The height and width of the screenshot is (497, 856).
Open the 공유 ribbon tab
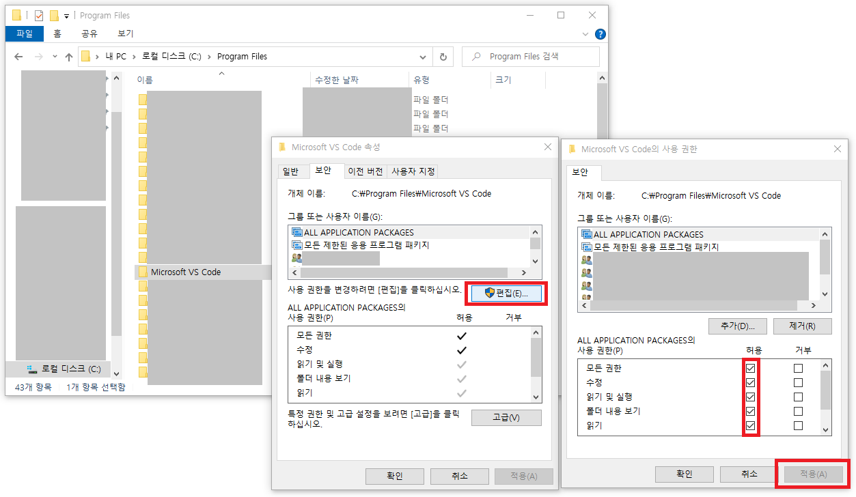click(89, 33)
